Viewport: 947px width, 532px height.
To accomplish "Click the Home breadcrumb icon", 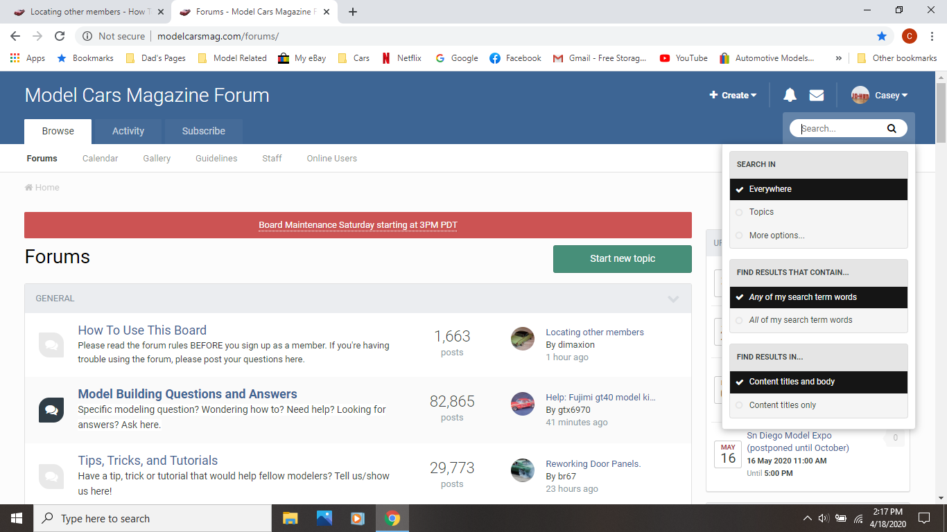I will pos(29,188).
